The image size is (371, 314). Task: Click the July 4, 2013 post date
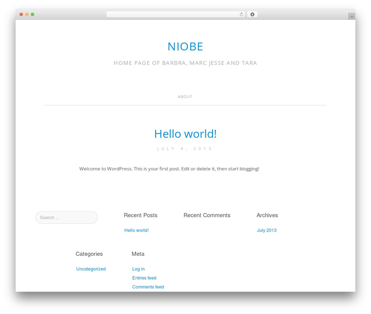(x=185, y=149)
